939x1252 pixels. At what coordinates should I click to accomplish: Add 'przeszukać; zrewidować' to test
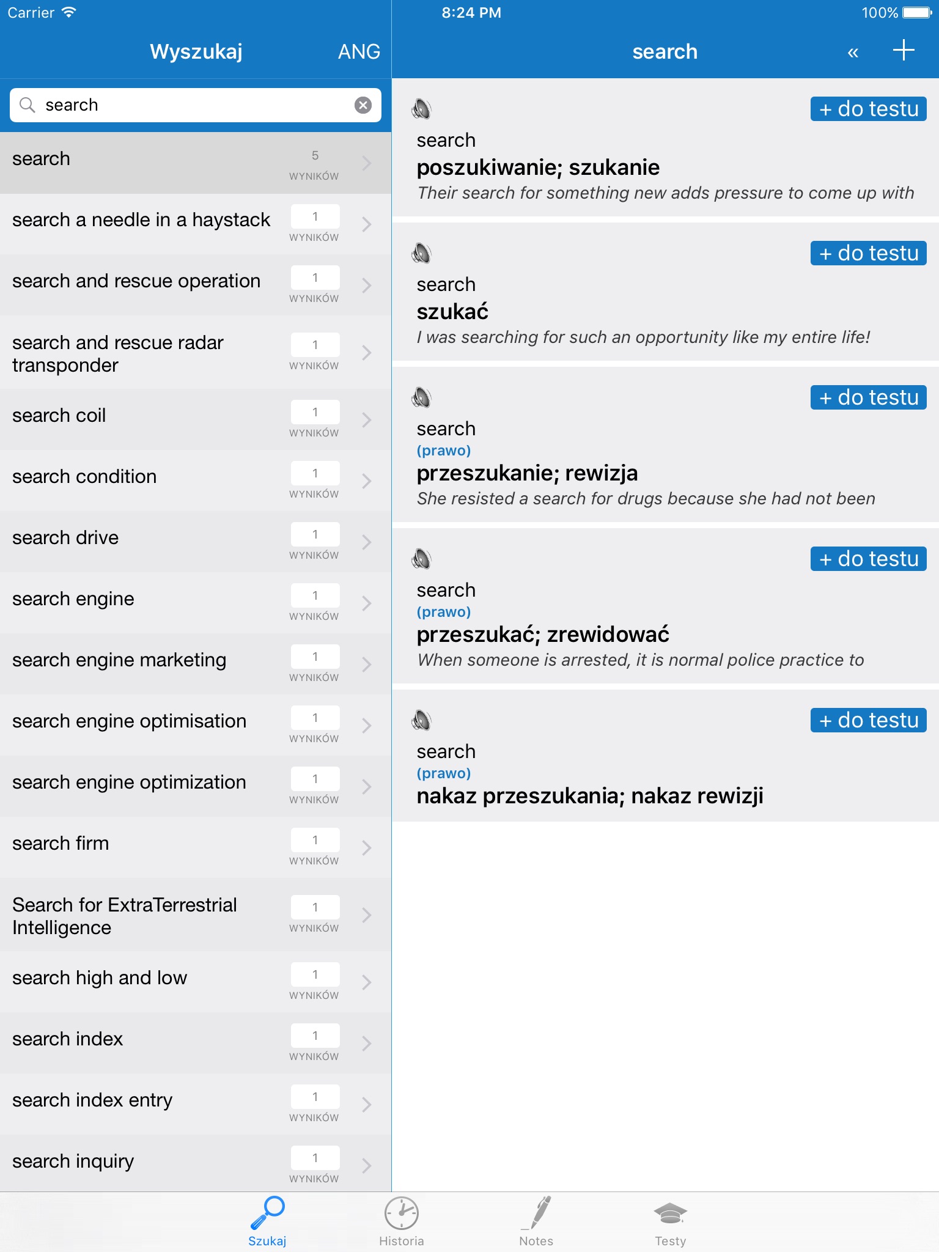click(868, 559)
